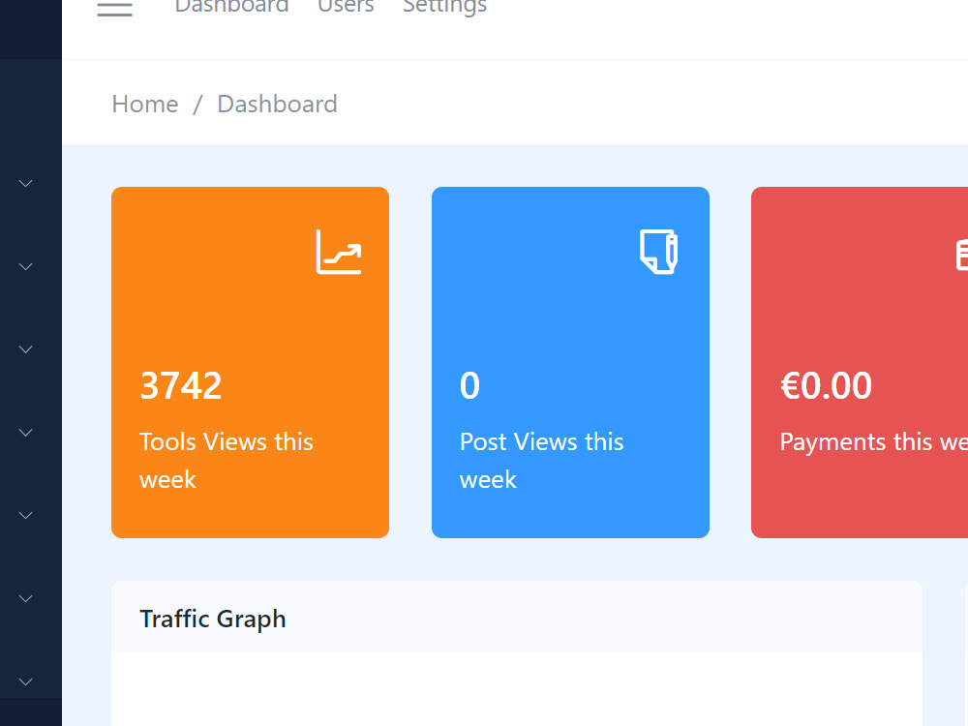Click the icon on red Payments card
The height and width of the screenshot is (726, 968).
coord(962,255)
